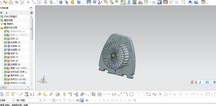216x106 pixels.
Task: Click the heart-shaped offset curve icon
Action: (11, 2)
